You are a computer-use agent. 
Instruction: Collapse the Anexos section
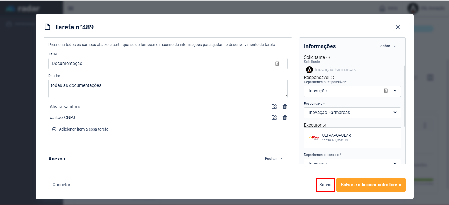tap(274, 159)
